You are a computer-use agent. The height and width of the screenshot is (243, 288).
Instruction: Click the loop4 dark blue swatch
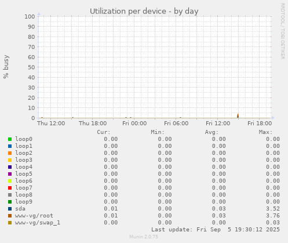click(x=10, y=167)
